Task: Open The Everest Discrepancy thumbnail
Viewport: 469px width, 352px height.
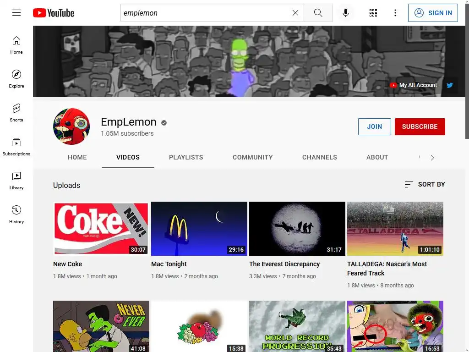Action: [297, 229]
